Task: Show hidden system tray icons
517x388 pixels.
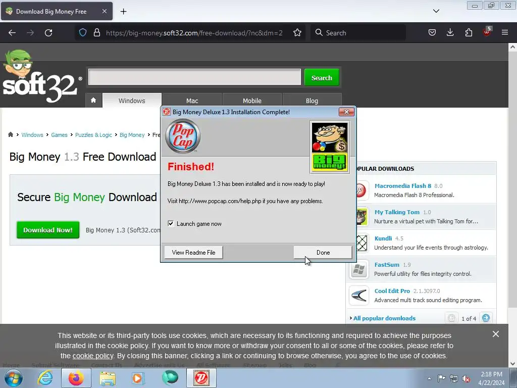Action: (429, 378)
